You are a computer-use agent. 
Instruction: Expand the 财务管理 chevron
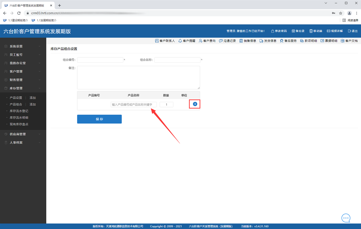[x=40, y=80]
